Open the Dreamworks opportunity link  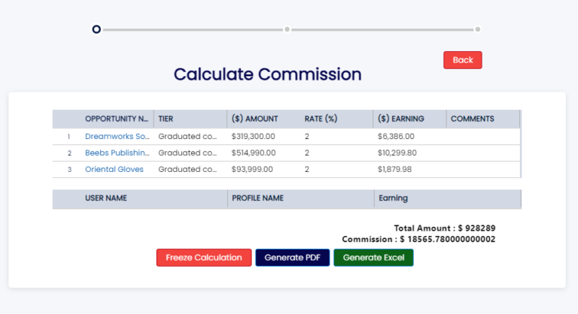tap(117, 137)
